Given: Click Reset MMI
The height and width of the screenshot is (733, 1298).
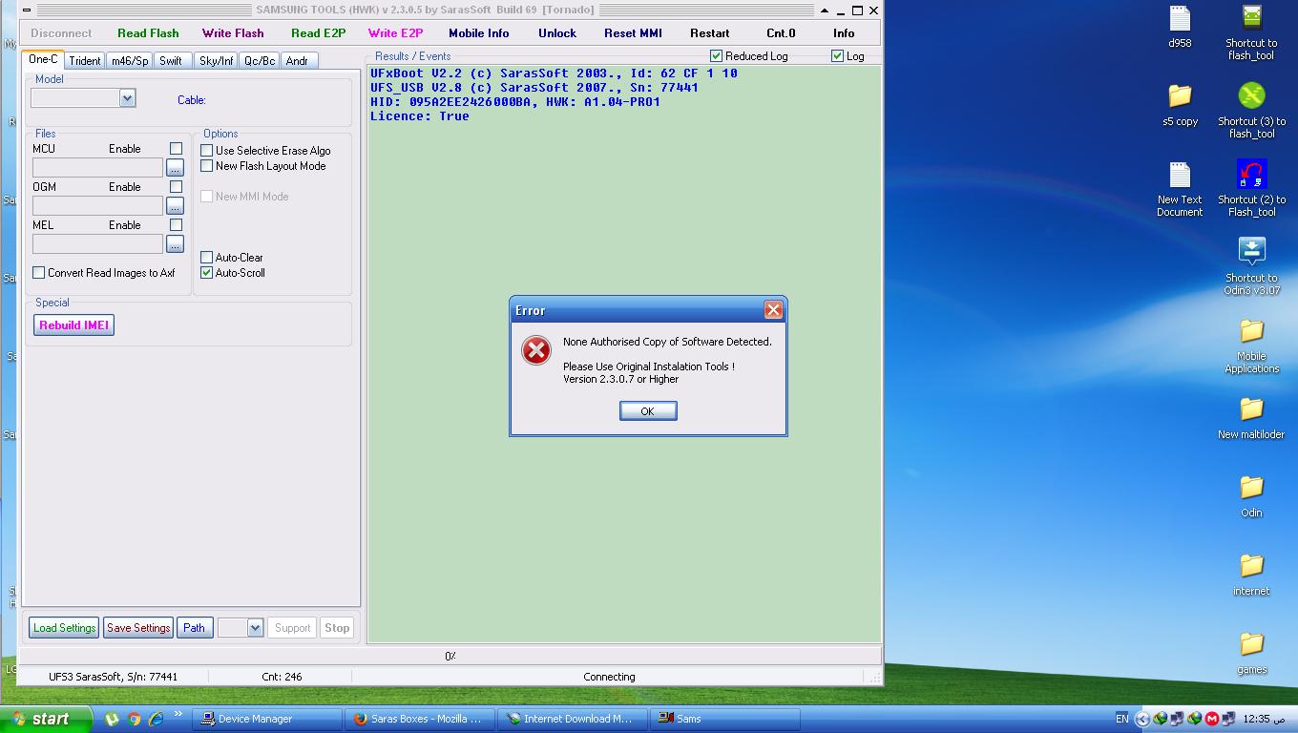Looking at the screenshot, I should [633, 33].
